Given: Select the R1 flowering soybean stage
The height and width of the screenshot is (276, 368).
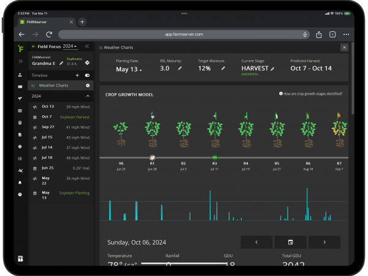Looking at the screenshot, I should tap(152, 129).
